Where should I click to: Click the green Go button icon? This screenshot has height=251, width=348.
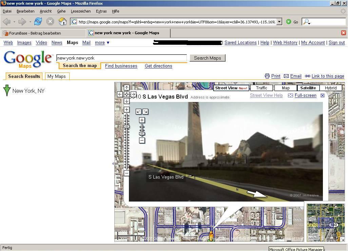[289, 22]
